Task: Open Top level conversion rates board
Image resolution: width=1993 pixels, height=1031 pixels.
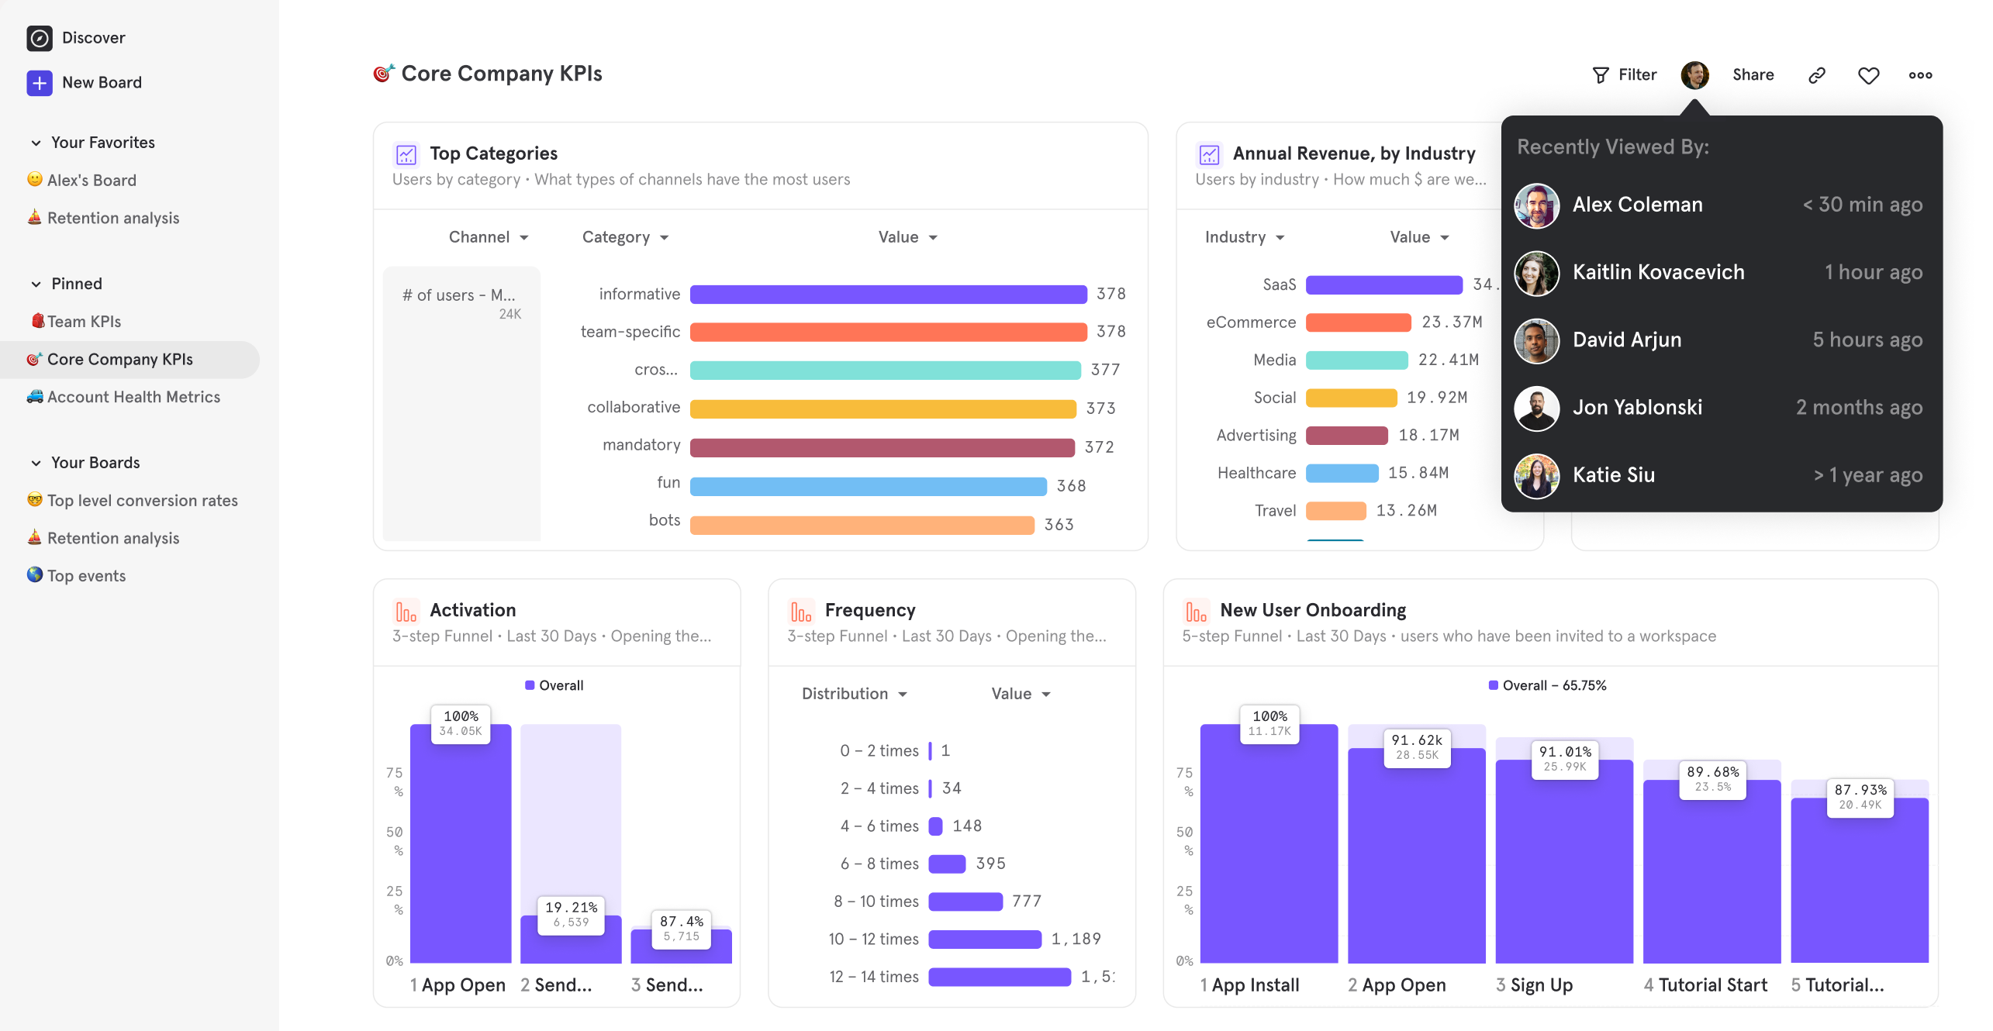Action: click(x=142, y=501)
